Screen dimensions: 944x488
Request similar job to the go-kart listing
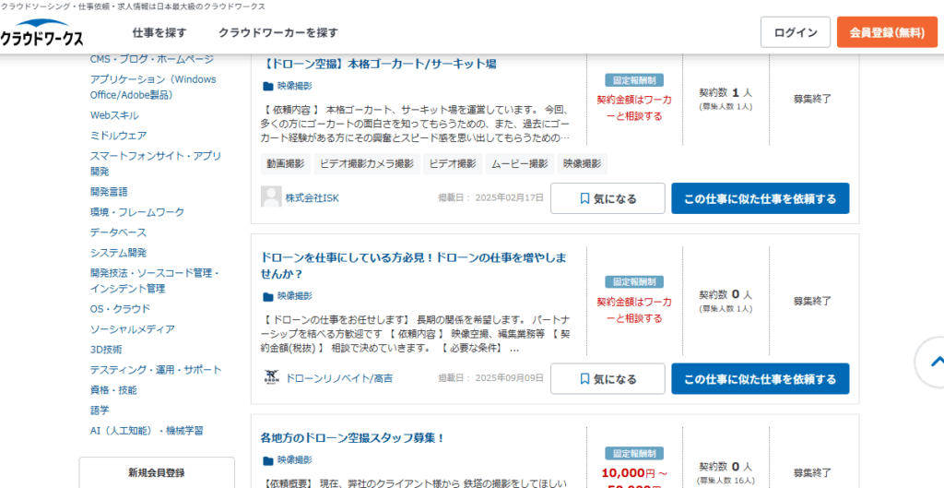pyautogui.click(x=760, y=198)
